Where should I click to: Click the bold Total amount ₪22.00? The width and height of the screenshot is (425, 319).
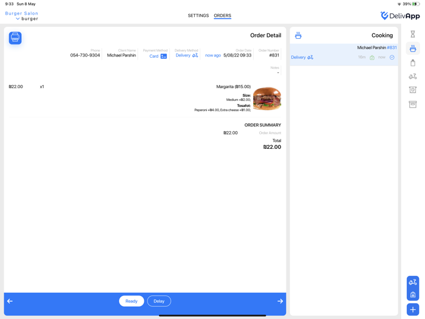click(272, 147)
